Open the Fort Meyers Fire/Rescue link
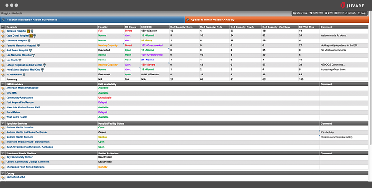This screenshot has height=188, width=372. point(20,102)
